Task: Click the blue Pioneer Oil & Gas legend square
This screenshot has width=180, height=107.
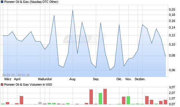Action: coord(2,2)
